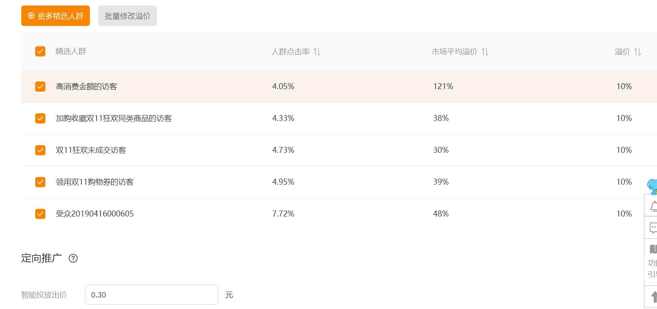Click 10% premium for 受众20190416000605 row
This screenshot has width=657, height=309.
pyautogui.click(x=624, y=214)
